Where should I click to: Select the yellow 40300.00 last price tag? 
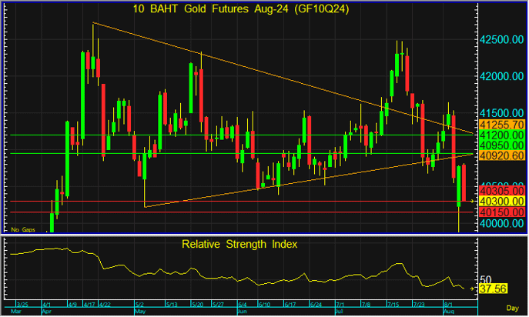click(501, 200)
